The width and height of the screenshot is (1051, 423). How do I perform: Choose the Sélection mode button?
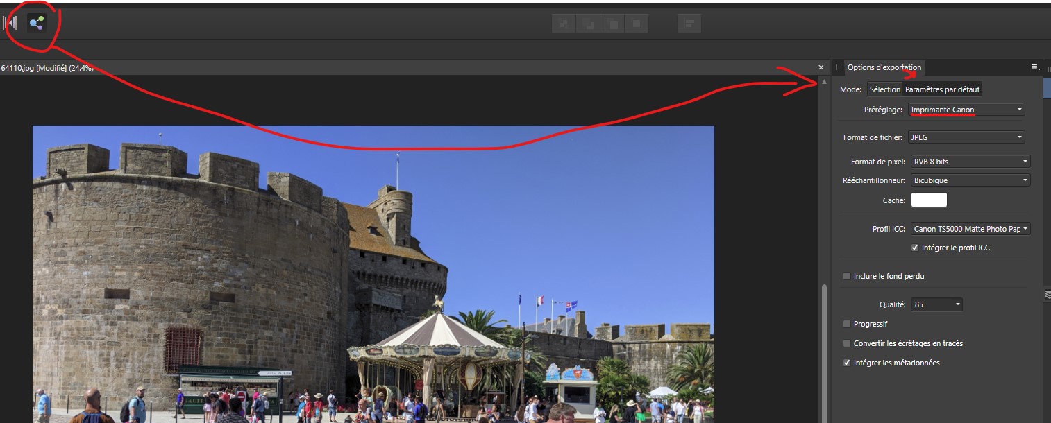coord(884,89)
